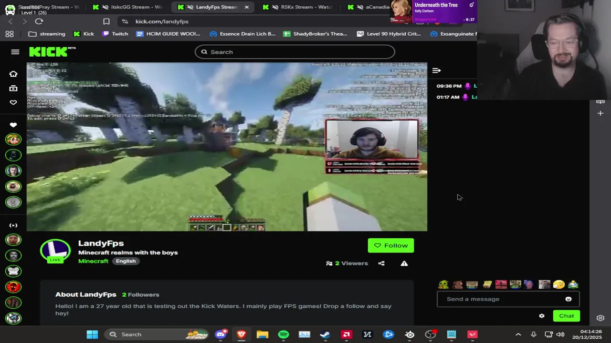Bookmark this page icon

point(106,21)
